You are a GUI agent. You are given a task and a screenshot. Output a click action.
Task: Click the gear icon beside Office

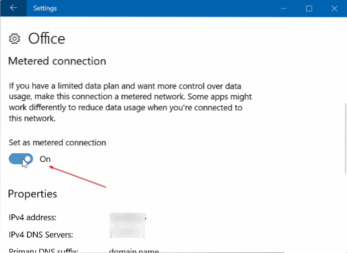(15, 39)
